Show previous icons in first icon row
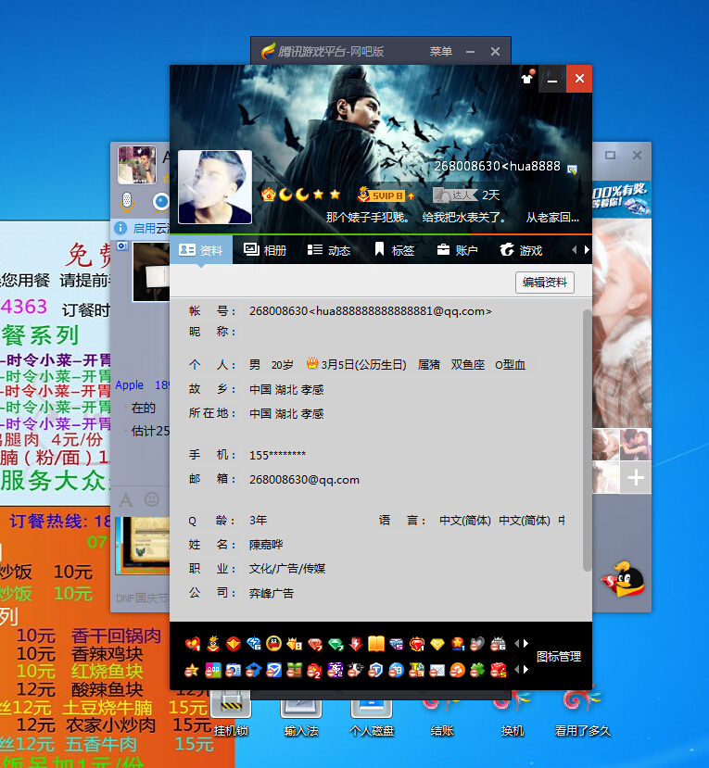709x768 pixels. pyautogui.click(x=516, y=644)
